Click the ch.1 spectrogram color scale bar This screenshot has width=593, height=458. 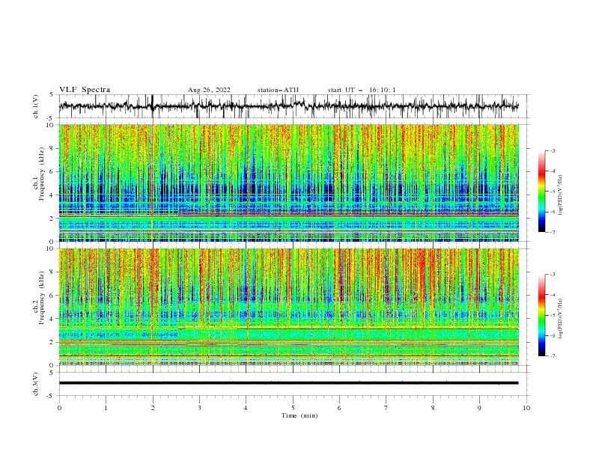click(541, 192)
